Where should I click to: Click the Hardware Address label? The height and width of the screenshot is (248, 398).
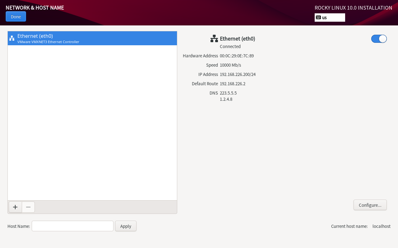[x=200, y=56]
